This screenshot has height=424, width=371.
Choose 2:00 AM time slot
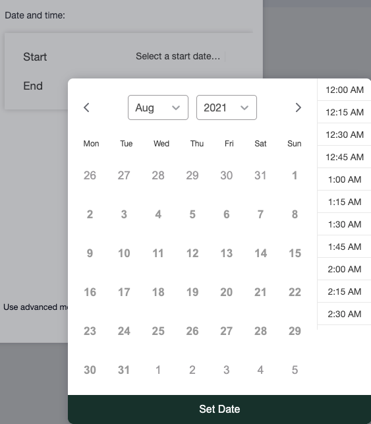tap(344, 269)
